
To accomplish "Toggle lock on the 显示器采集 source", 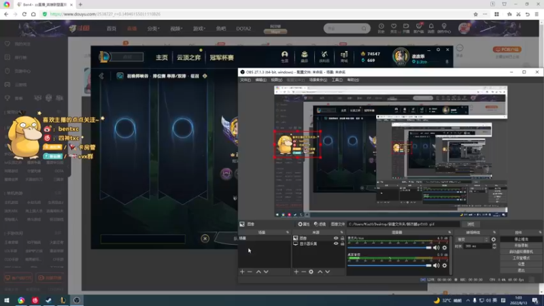I will (342, 243).
